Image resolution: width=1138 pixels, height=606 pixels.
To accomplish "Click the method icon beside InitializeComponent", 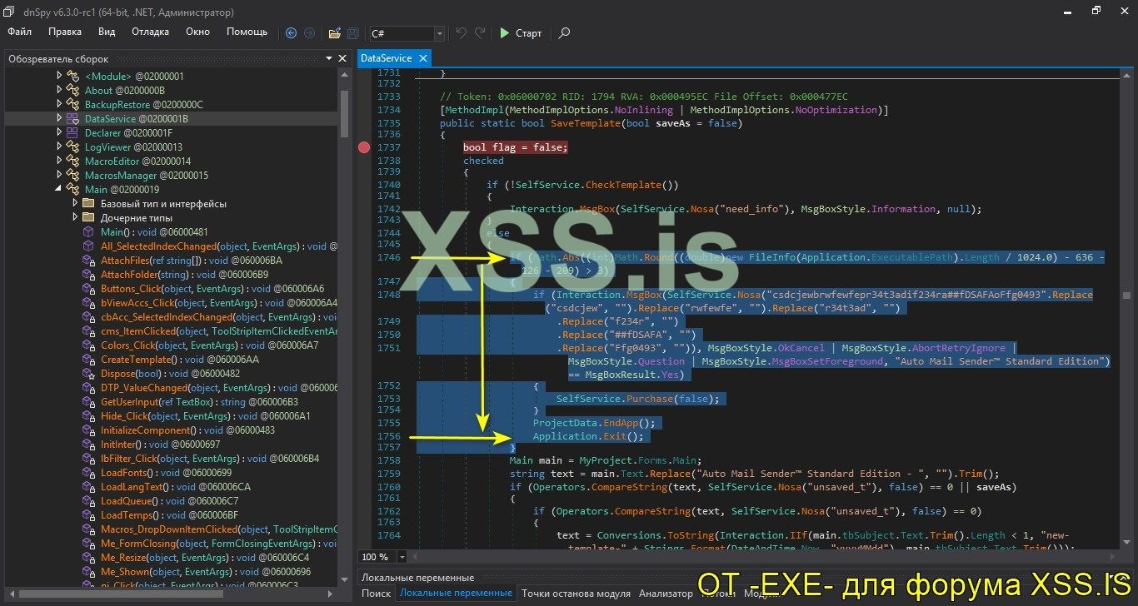I will pyautogui.click(x=88, y=430).
